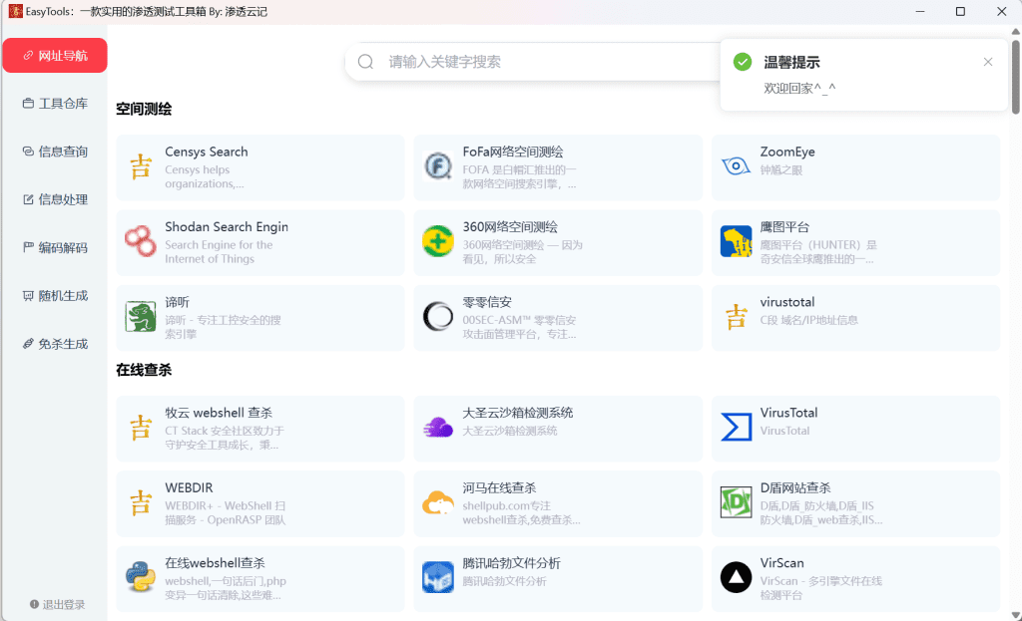Click the 谛听 title text
Image resolution: width=1022 pixels, height=621 pixels.
pyautogui.click(x=178, y=302)
